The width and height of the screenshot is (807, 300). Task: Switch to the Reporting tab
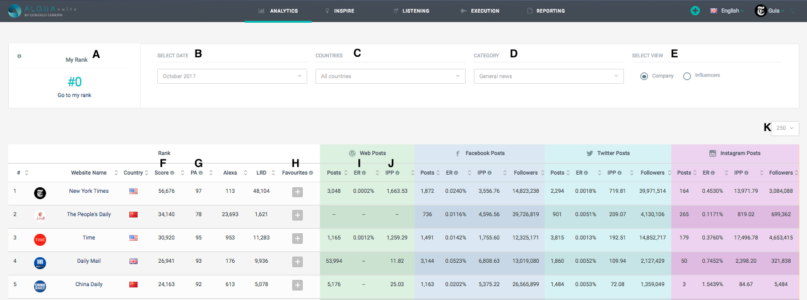(546, 11)
